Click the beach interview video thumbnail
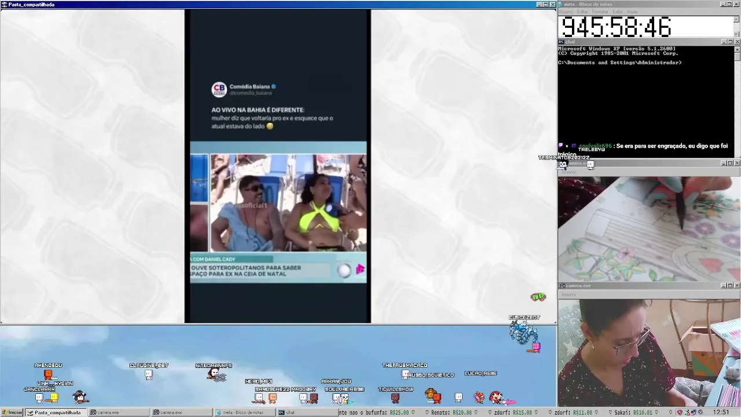The image size is (741, 417). pos(278,203)
